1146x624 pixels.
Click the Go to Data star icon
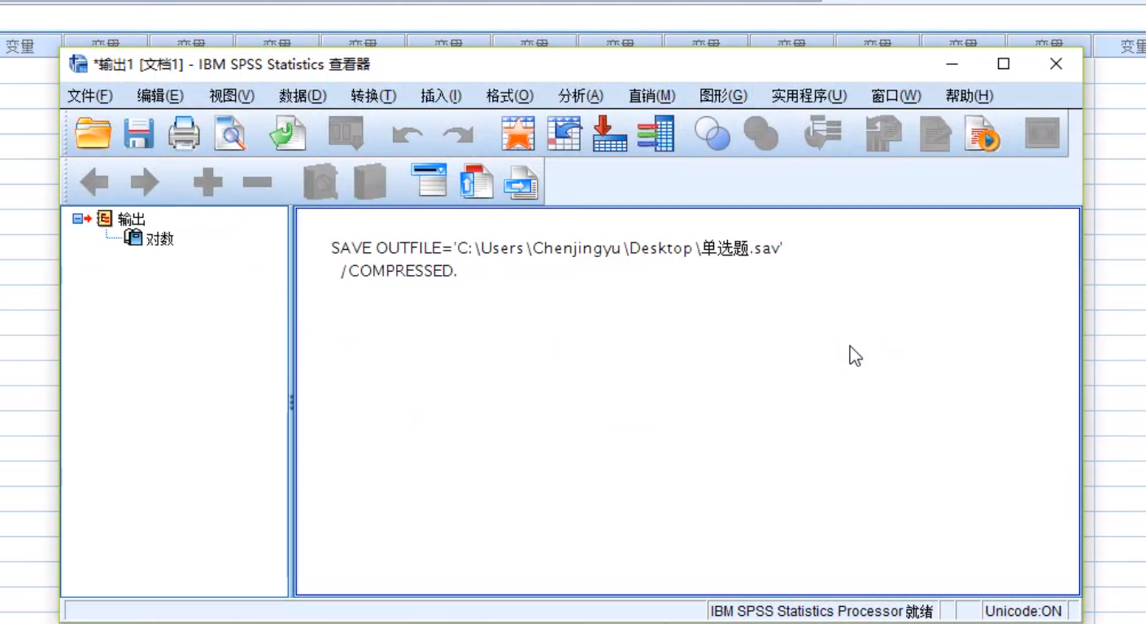tap(518, 133)
